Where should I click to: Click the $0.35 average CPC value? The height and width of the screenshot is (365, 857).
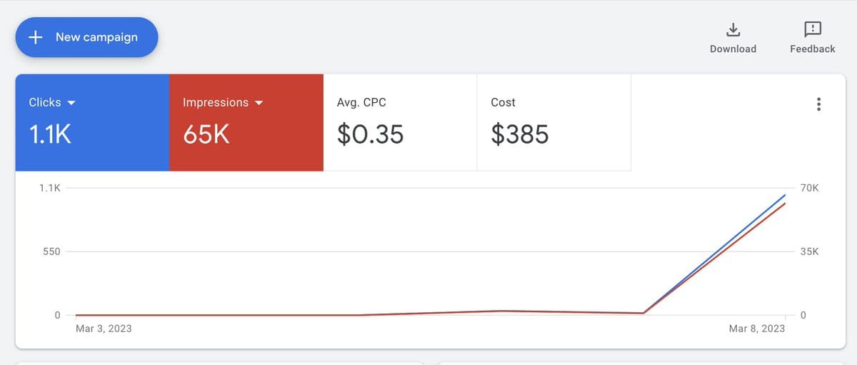370,134
